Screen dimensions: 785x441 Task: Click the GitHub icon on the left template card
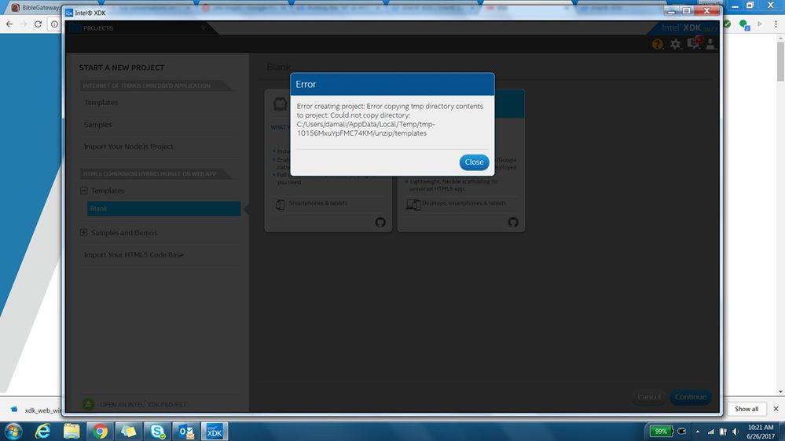(x=380, y=223)
